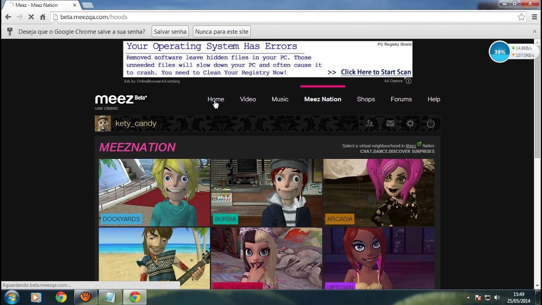Click Meez link in neighbourhood description
The image size is (542, 305).
(411, 146)
